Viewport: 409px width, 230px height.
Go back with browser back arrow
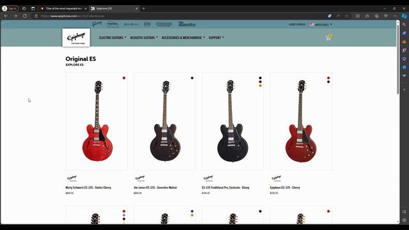[6, 16]
